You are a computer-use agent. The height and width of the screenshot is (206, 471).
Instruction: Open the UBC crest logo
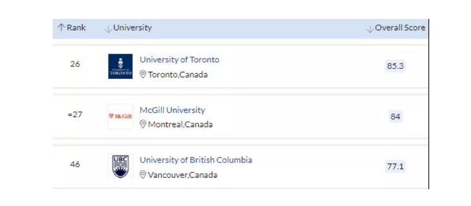click(x=120, y=166)
